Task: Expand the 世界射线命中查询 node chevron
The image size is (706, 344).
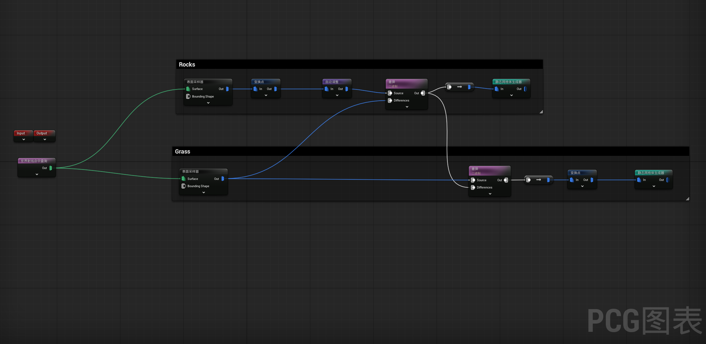Action: tap(37, 174)
